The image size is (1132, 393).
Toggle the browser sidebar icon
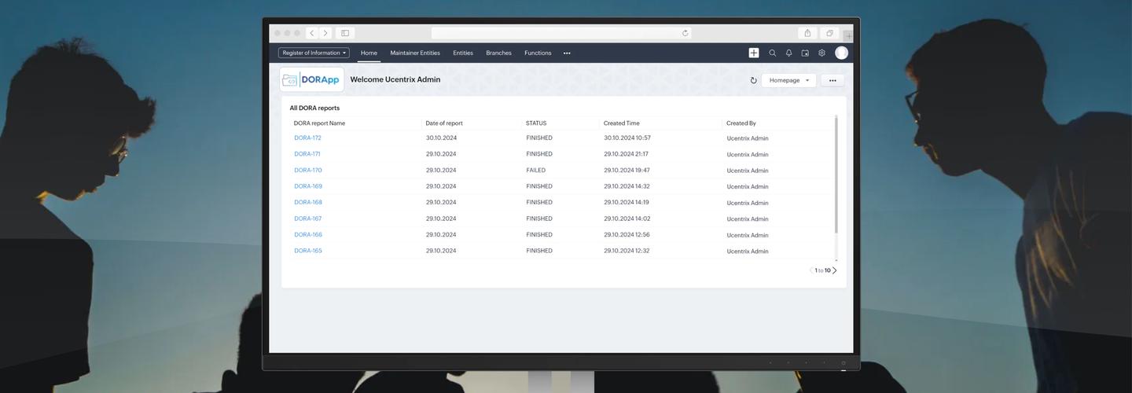(x=344, y=33)
